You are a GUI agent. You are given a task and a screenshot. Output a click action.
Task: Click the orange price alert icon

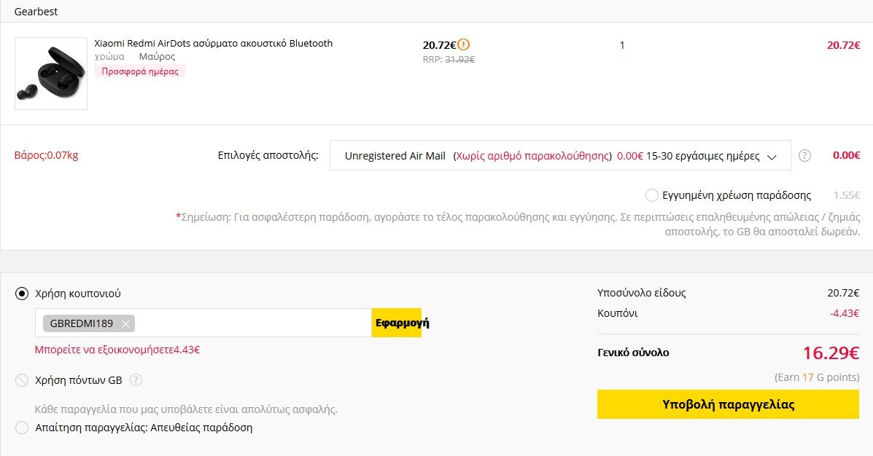tap(464, 44)
